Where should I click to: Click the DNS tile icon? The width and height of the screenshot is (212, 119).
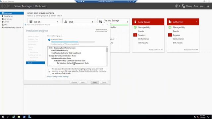click(66, 22)
